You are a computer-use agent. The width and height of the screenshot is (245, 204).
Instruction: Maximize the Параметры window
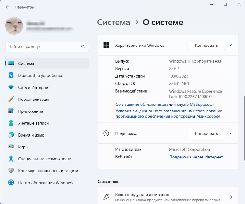point(225,5)
